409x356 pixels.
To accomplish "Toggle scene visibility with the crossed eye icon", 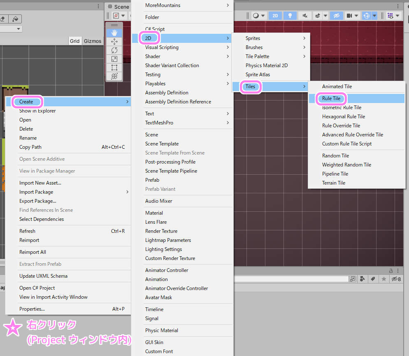I will 337,15.
